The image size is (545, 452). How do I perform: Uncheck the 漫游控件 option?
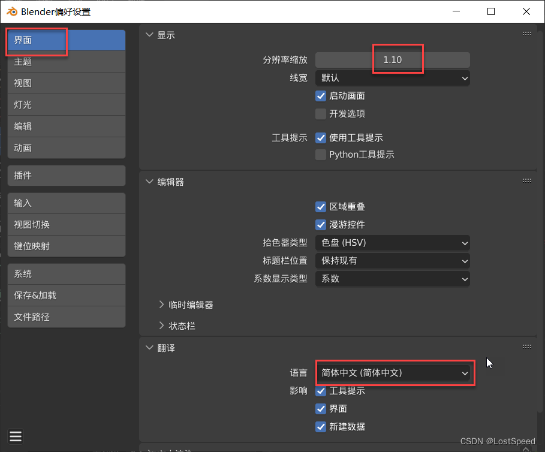(321, 225)
